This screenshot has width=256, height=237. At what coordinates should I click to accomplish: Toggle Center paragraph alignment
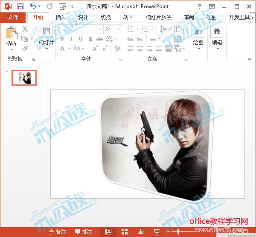pyautogui.click(x=140, y=49)
